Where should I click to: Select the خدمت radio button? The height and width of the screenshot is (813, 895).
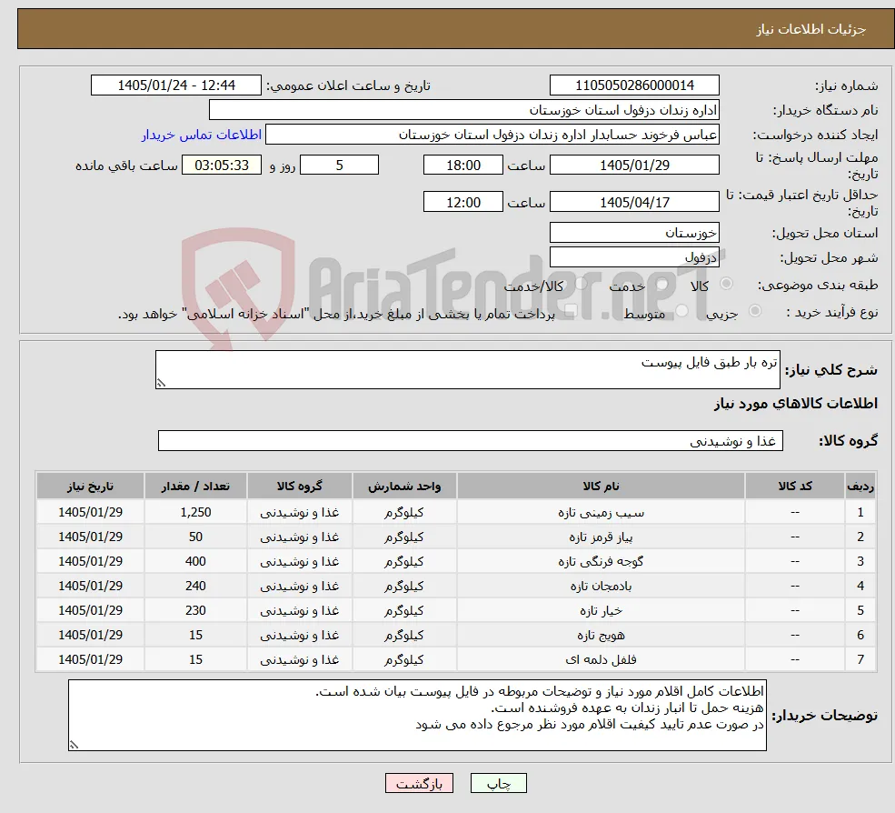[662, 284]
